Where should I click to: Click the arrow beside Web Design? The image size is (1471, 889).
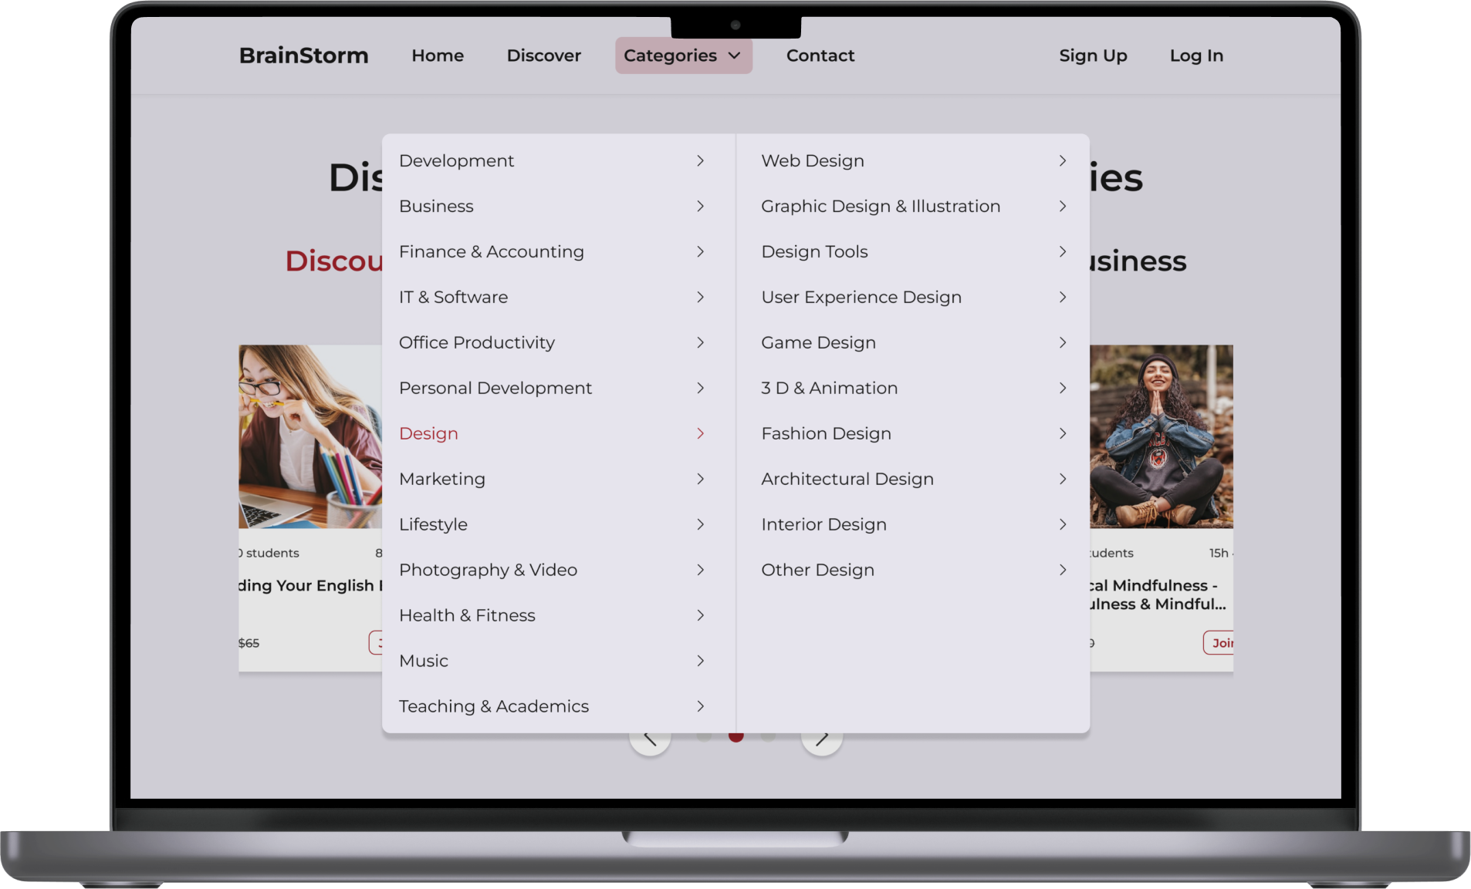pyautogui.click(x=1062, y=160)
